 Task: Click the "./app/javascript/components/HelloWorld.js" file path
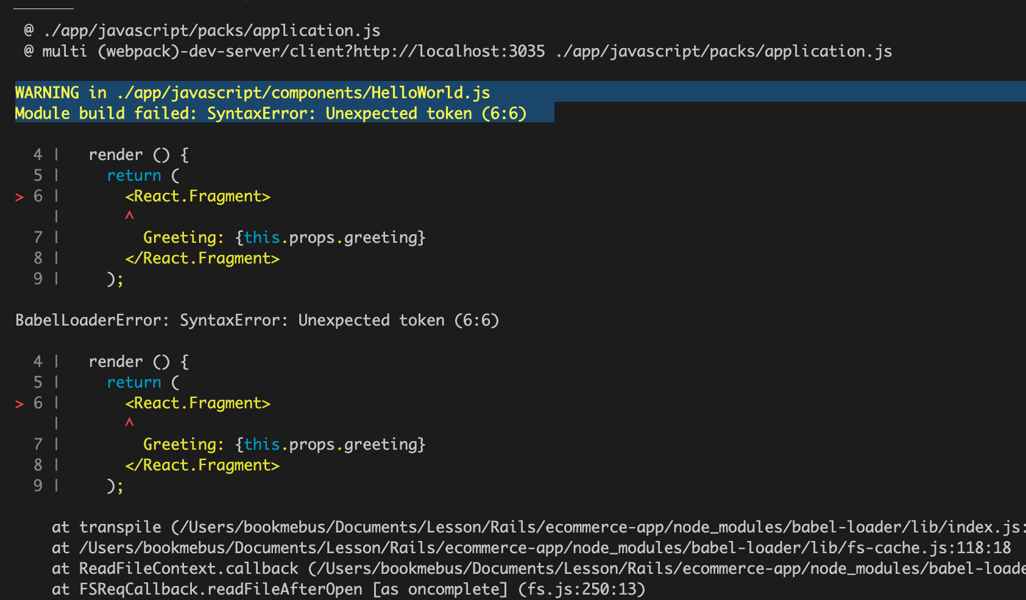pyautogui.click(x=303, y=93)
